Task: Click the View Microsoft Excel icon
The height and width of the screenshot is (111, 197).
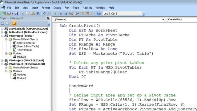Action: (x=4, y=14)
